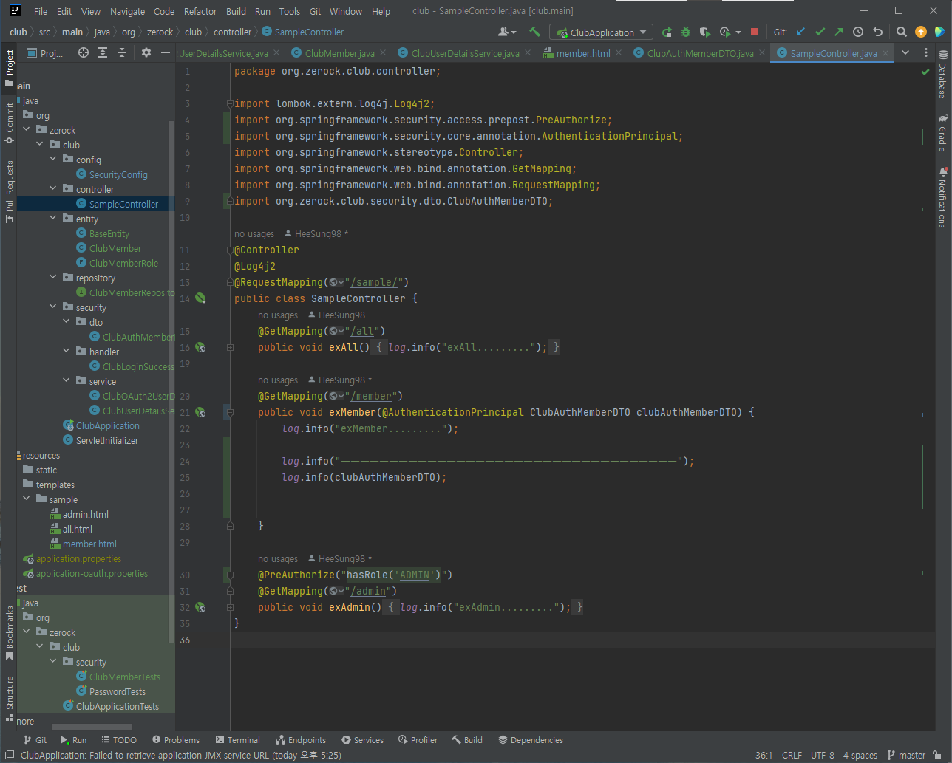The width and height of the screenshot is (952, 763).
Task: Switch to the member.html tab
Action: click(583, 53)
